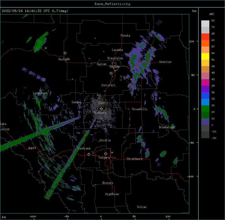The image size is (225, 220).
Task: Click the Cochrane label
Action: point(84,148)
